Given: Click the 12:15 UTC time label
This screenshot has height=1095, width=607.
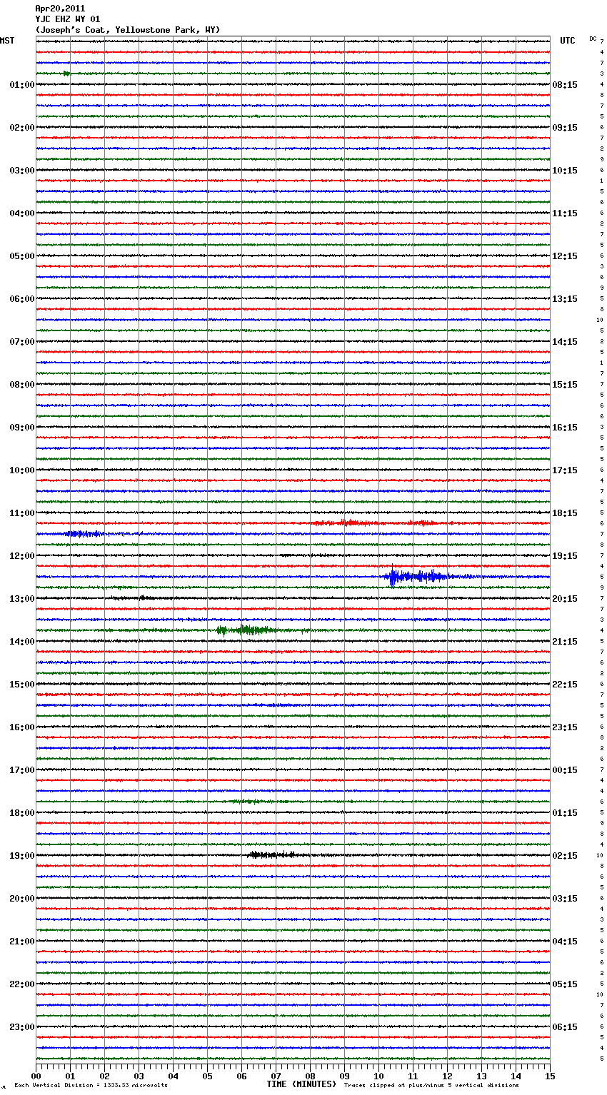Looking at the screenshot, I should tap(565, 256).
